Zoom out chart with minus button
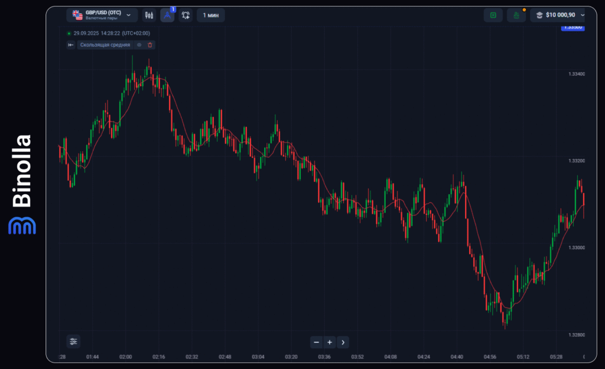 (x=317, y=342)
